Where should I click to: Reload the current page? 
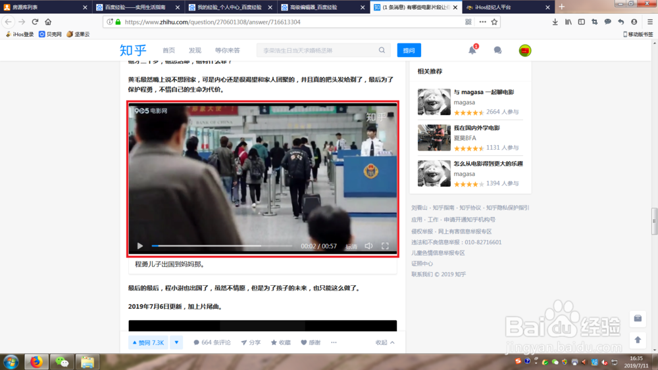coord(36,22)
